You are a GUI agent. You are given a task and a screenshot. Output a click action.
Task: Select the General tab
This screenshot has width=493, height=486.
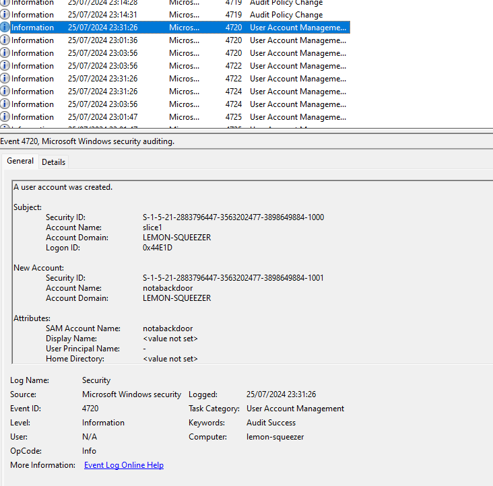pyautogui.click(x=20, y=162)
